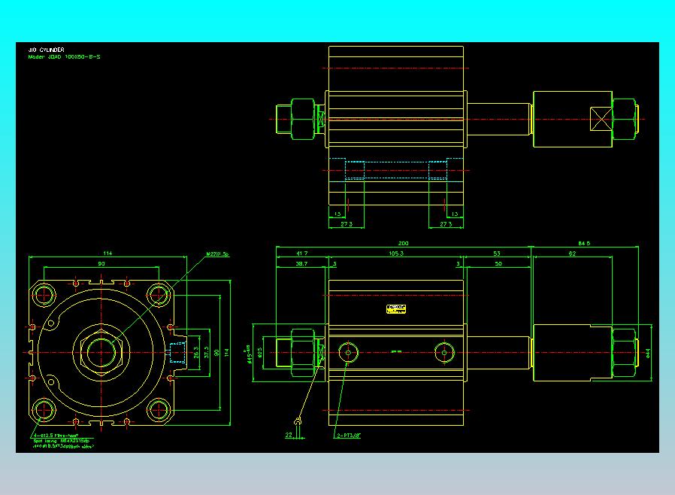Select the '50' stroke dimension text
The height and width of the screenshot is (495, 675).
click(x=498, y=263)
